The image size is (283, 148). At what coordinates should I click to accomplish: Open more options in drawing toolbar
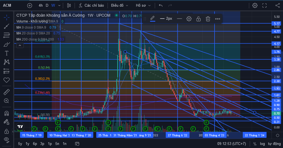[217, 19]
